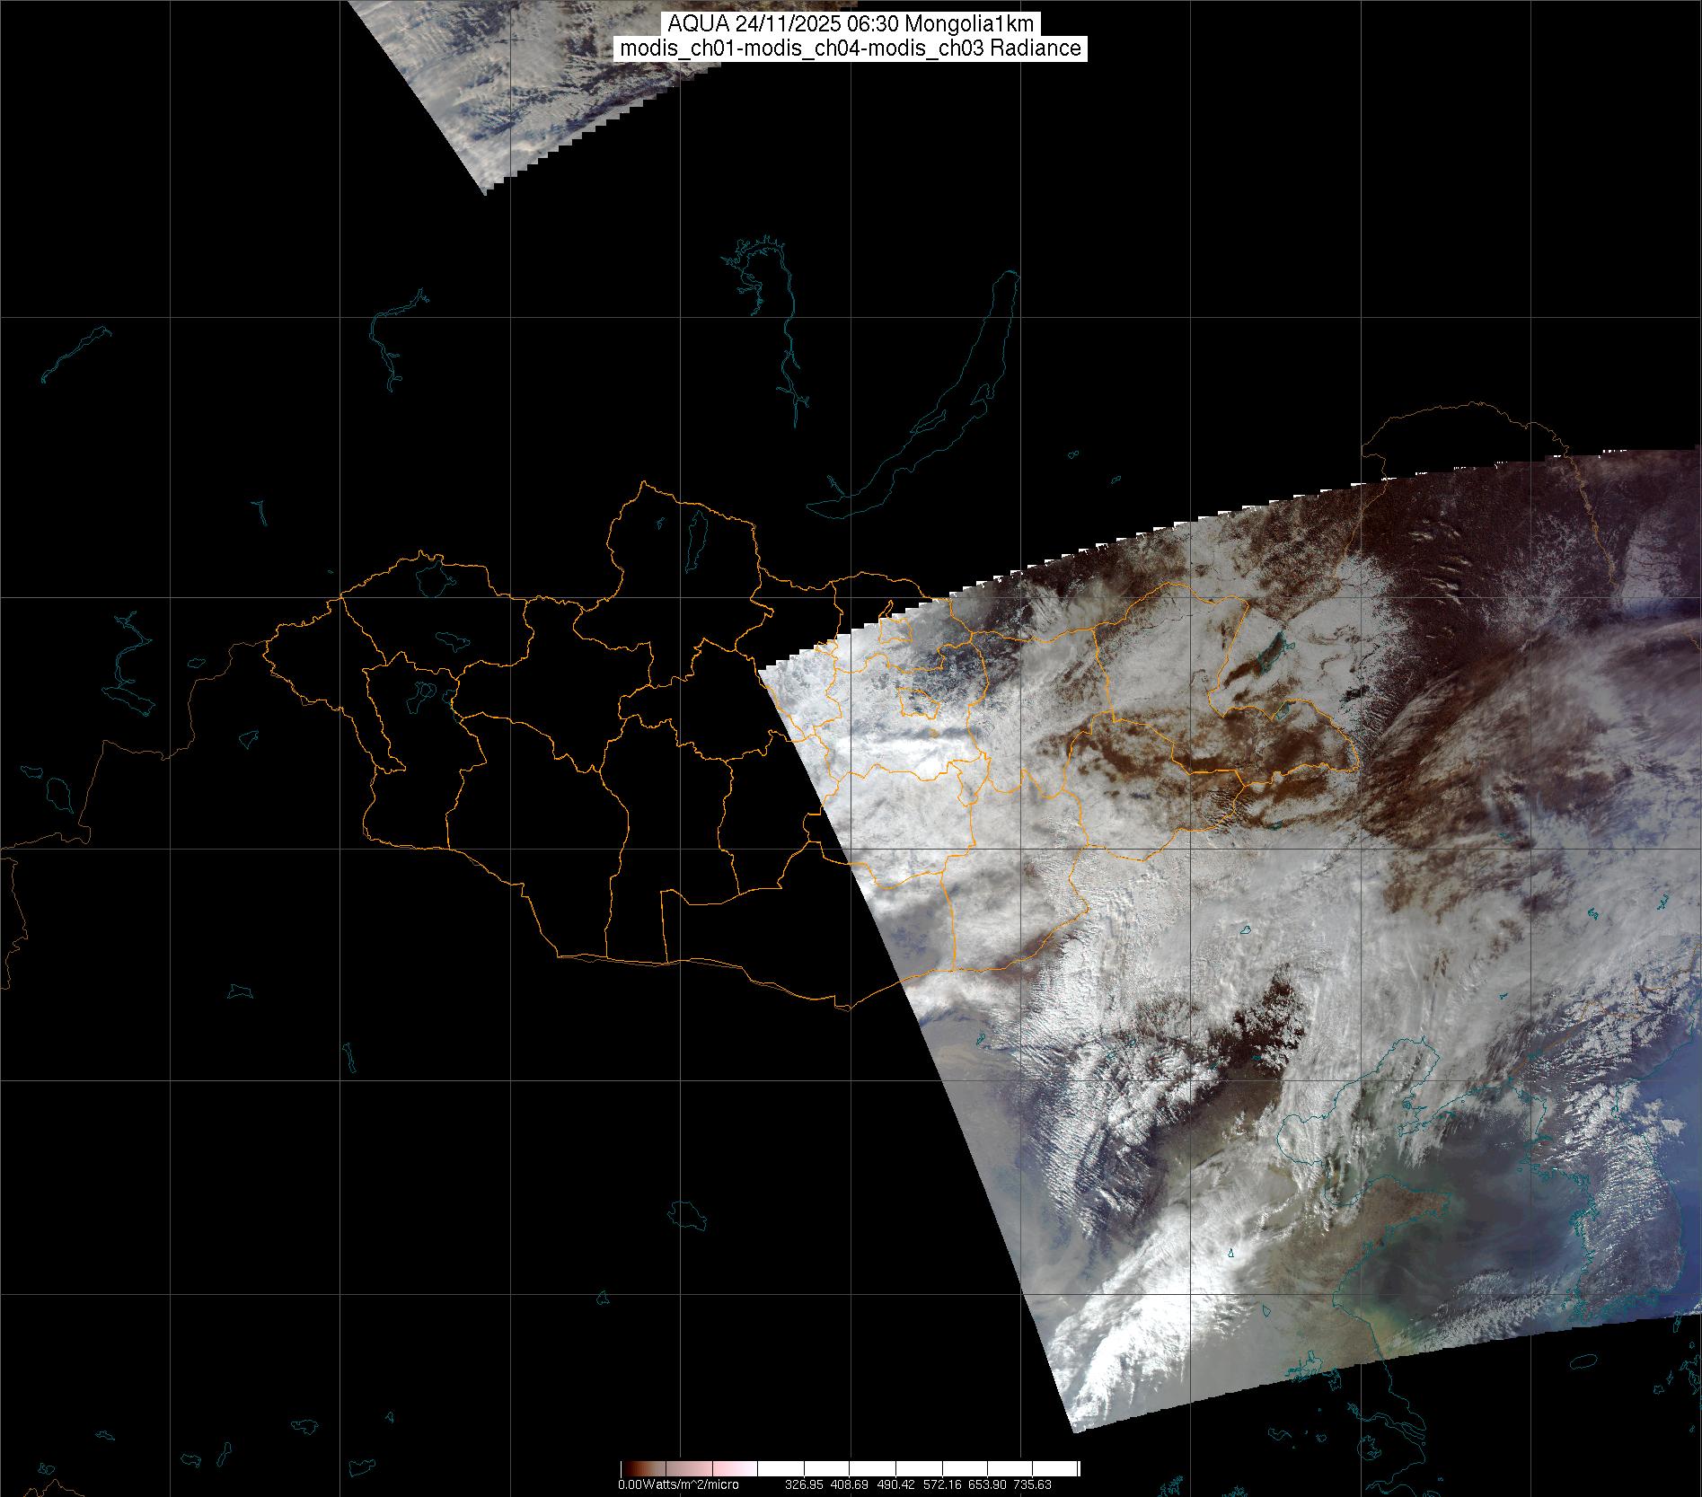Click the 326.95 value on the colorbar
1702x1497 pixels.
pos(804,1484)
